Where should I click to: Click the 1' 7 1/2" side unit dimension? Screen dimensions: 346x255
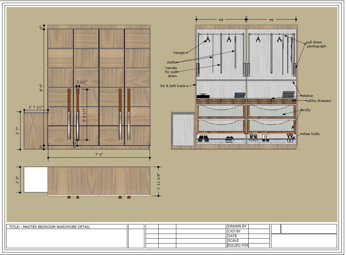pos(36,107)
